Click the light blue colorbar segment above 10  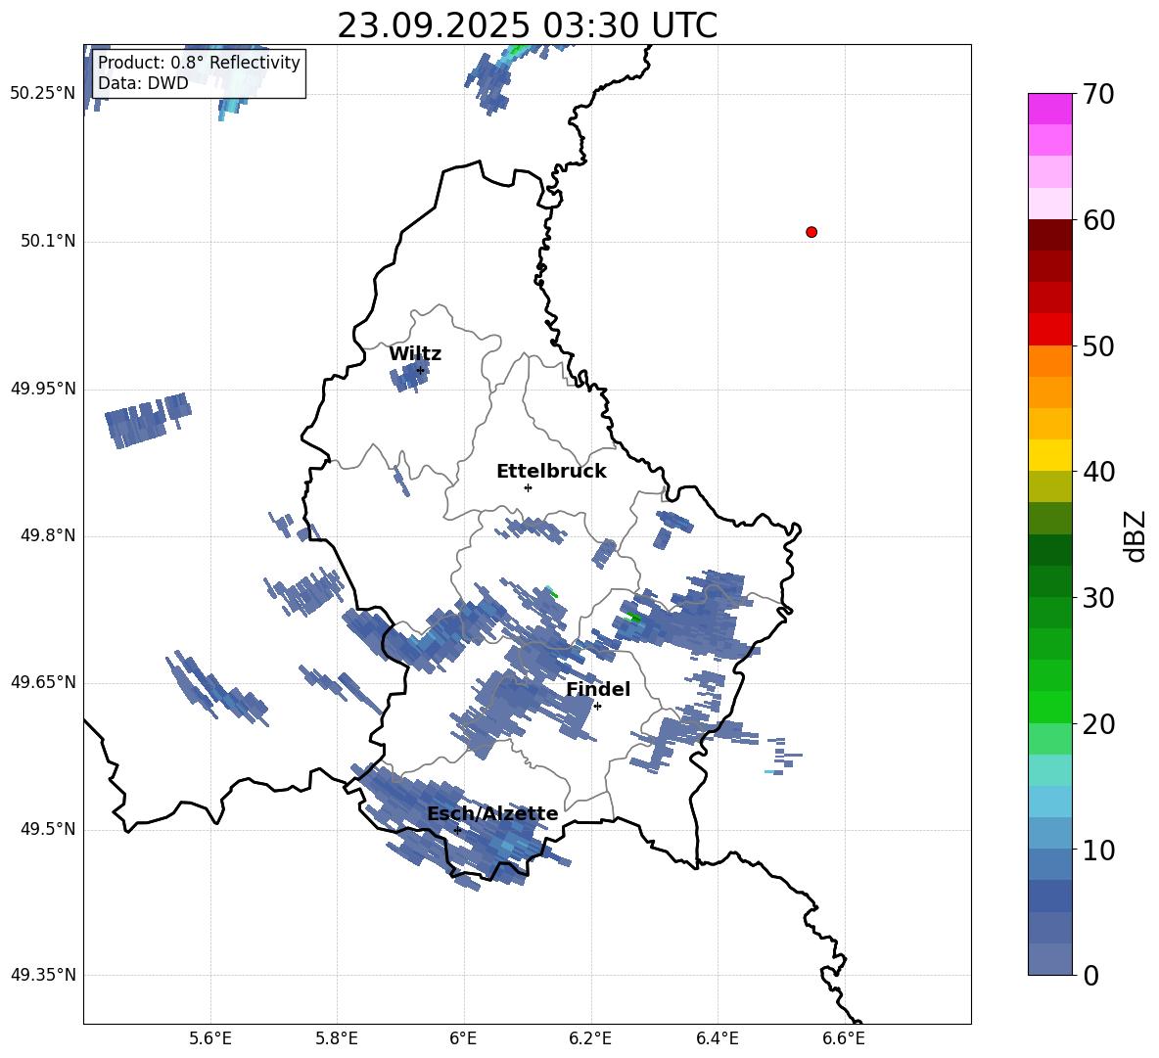click(x=1049, y=833)
